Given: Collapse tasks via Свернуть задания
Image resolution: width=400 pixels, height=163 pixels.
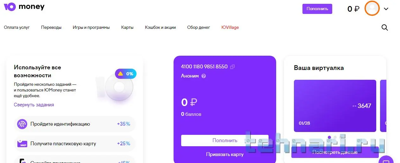Looking at the screenshot, I should [x=34, y=105].
